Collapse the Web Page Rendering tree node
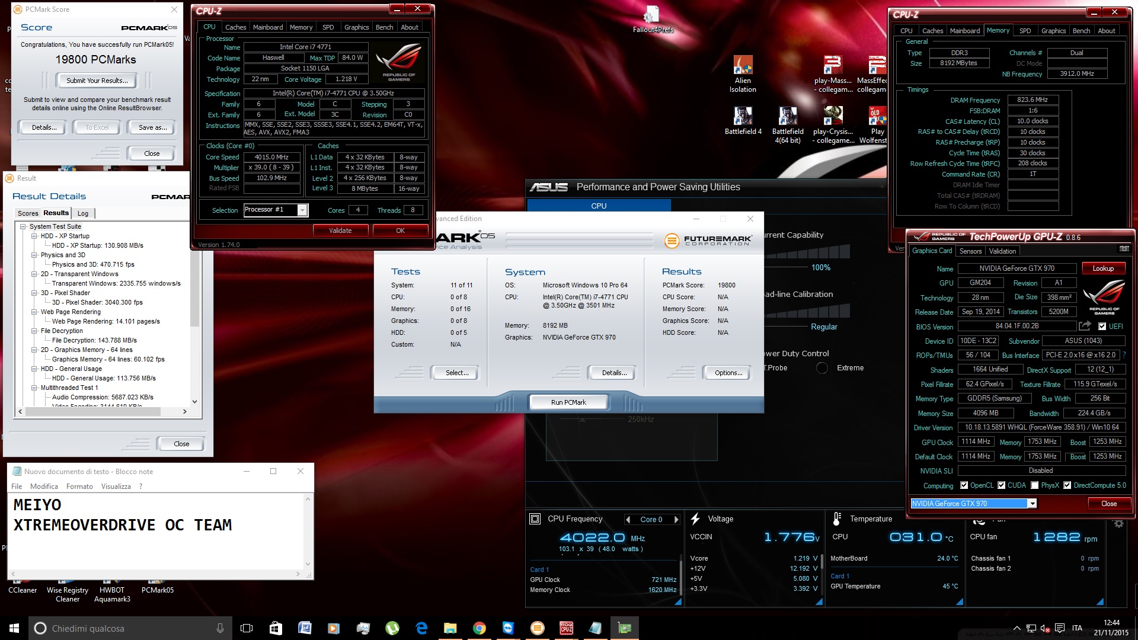Image resolution: width=1138 pixels, height=640 pixels. click(34, 312)
